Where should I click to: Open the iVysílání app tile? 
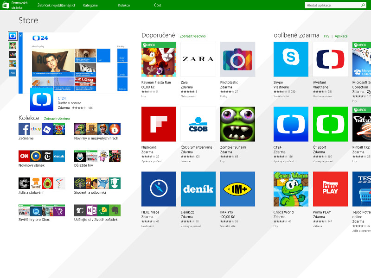[330, 59]
